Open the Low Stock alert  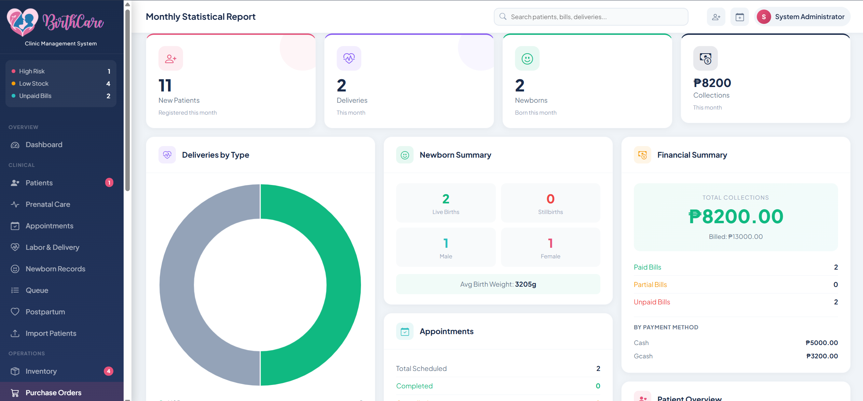point(61,84)
